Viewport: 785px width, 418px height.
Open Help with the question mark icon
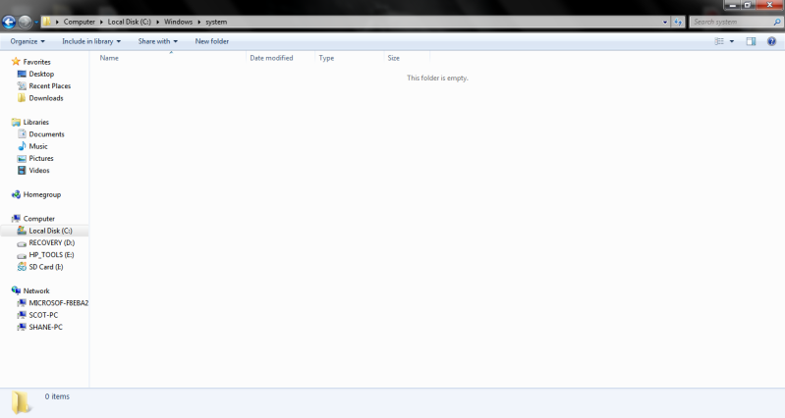click(771, 41)
